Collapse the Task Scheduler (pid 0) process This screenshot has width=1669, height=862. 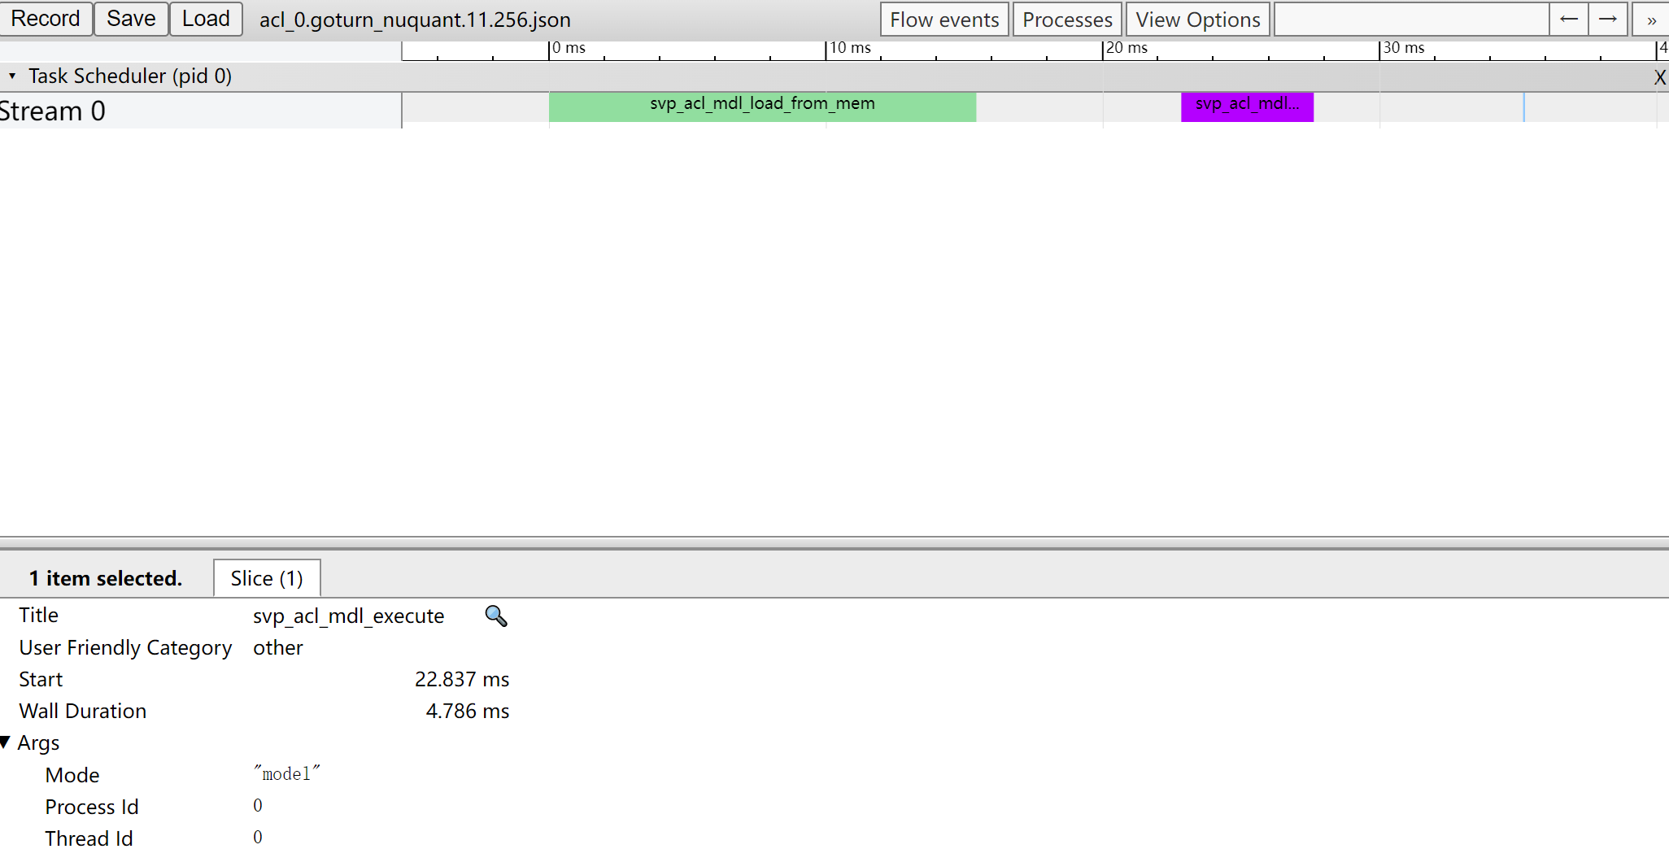pyautogui.click(x=12, y=76)
